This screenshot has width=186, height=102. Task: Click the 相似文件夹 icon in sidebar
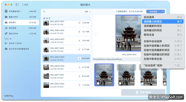point(6,33)
